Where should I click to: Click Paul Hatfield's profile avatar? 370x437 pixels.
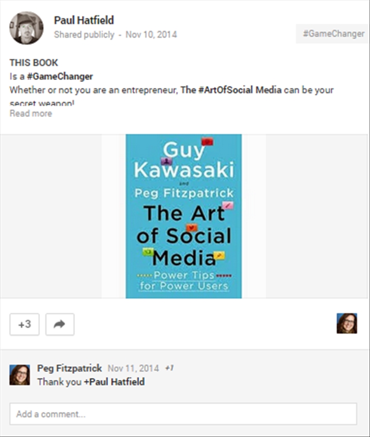coord(27,28)
